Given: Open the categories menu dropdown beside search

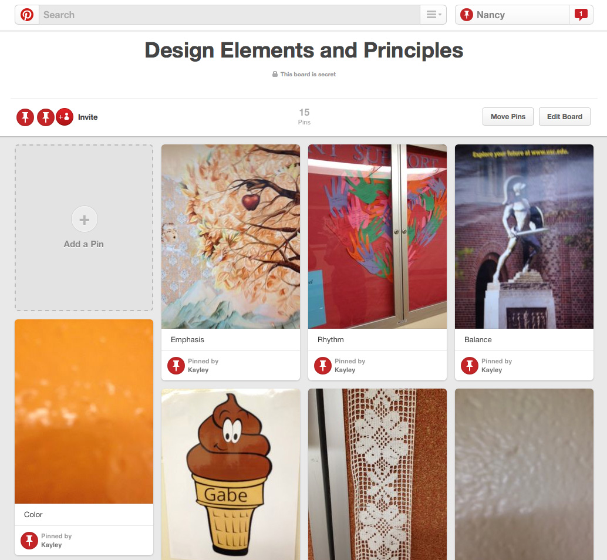Looking at the screenshot, I should point(433,15).
